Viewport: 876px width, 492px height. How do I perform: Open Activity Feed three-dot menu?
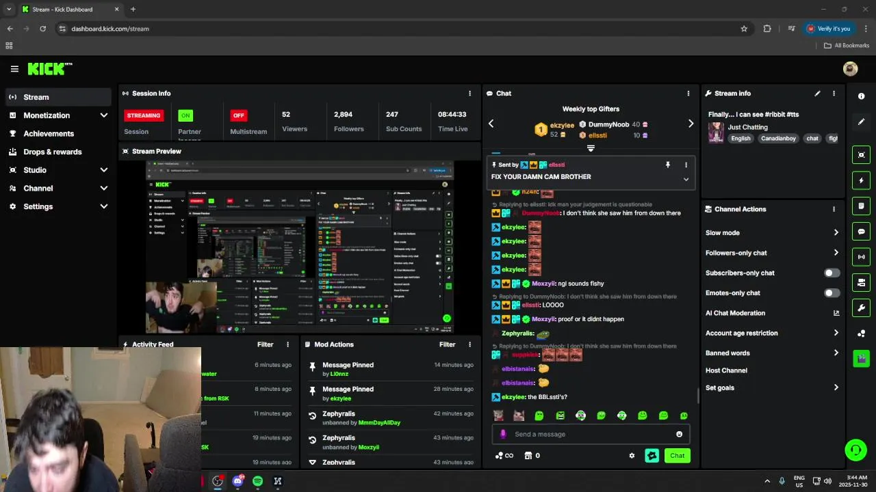coord(287,344)
